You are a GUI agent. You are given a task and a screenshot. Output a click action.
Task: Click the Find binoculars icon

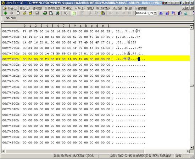click(161, 13)
